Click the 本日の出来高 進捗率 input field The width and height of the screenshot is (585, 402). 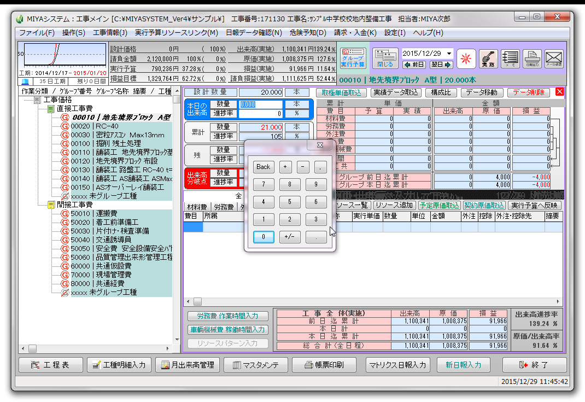(260, 113)
